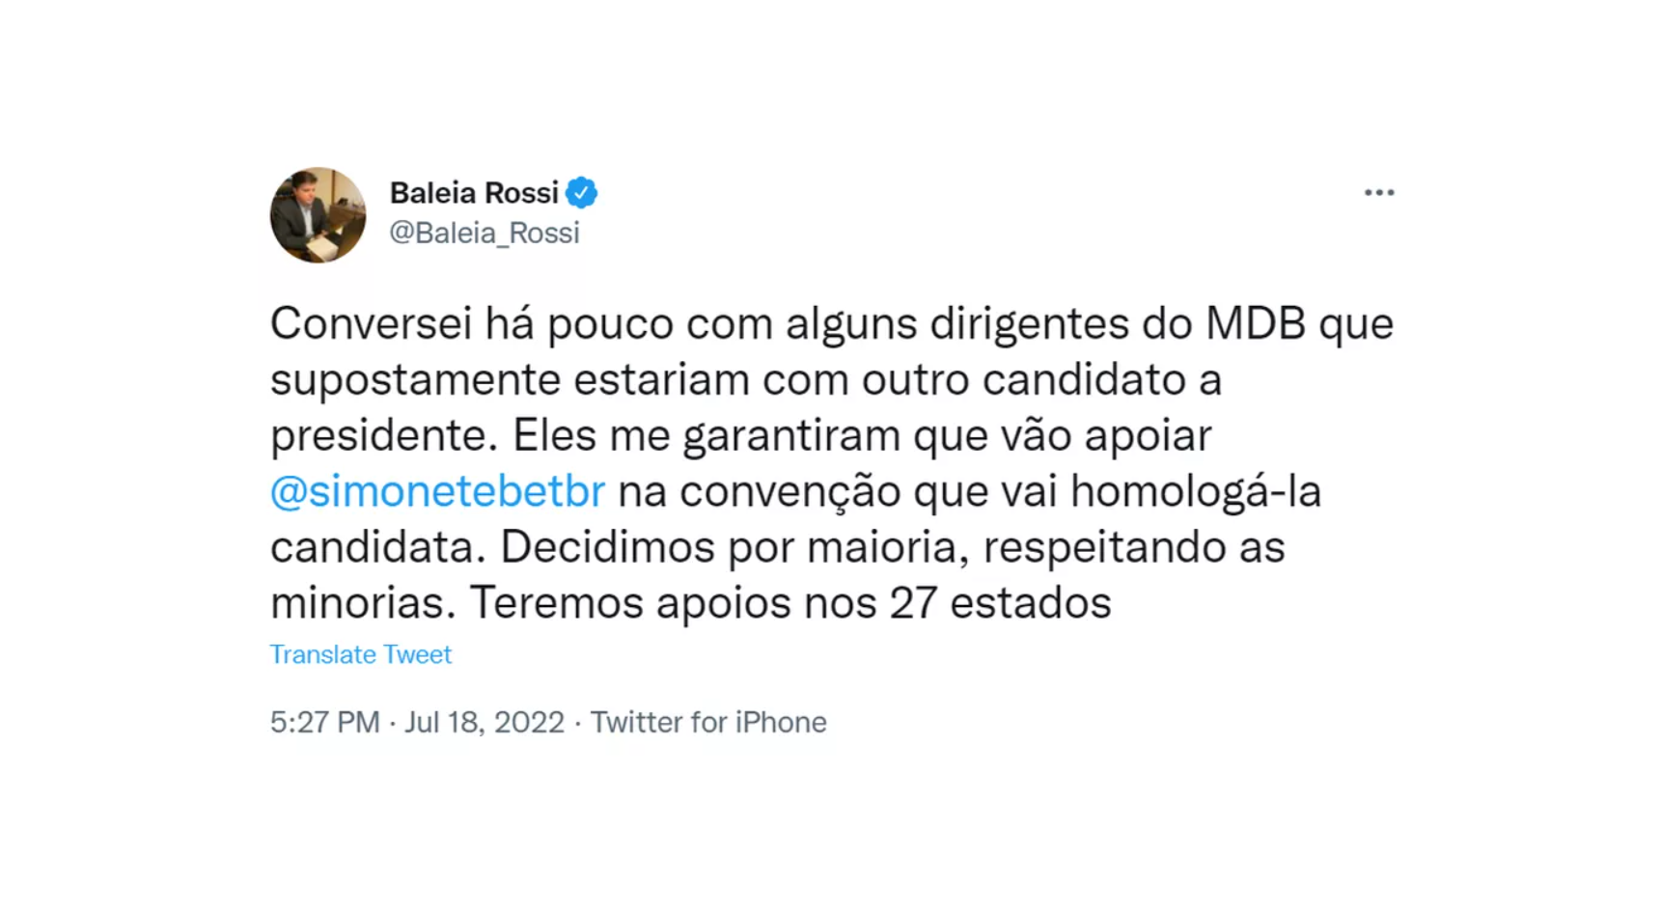Click the Jul 18, 2022 date

(x=484, y=722)
